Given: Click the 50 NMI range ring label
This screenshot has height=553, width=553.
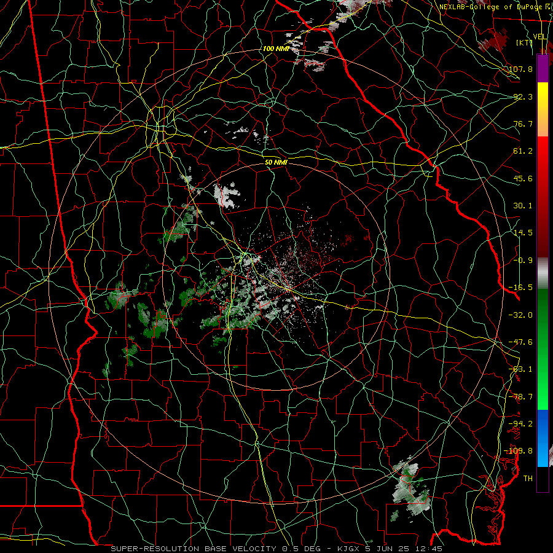Looking at the screenshot, I should [276, 162].
